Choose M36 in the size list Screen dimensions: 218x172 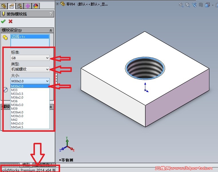(30, 101)
